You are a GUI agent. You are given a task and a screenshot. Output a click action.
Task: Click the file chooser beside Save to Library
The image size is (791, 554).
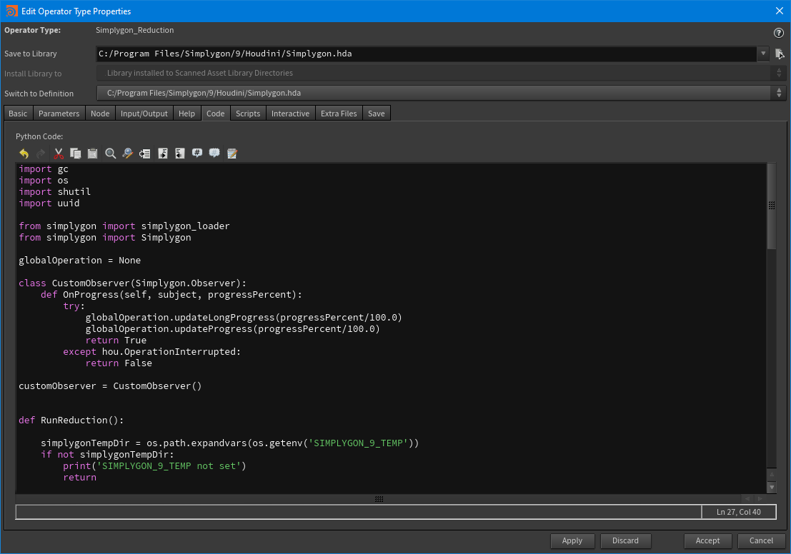[780, 54]
